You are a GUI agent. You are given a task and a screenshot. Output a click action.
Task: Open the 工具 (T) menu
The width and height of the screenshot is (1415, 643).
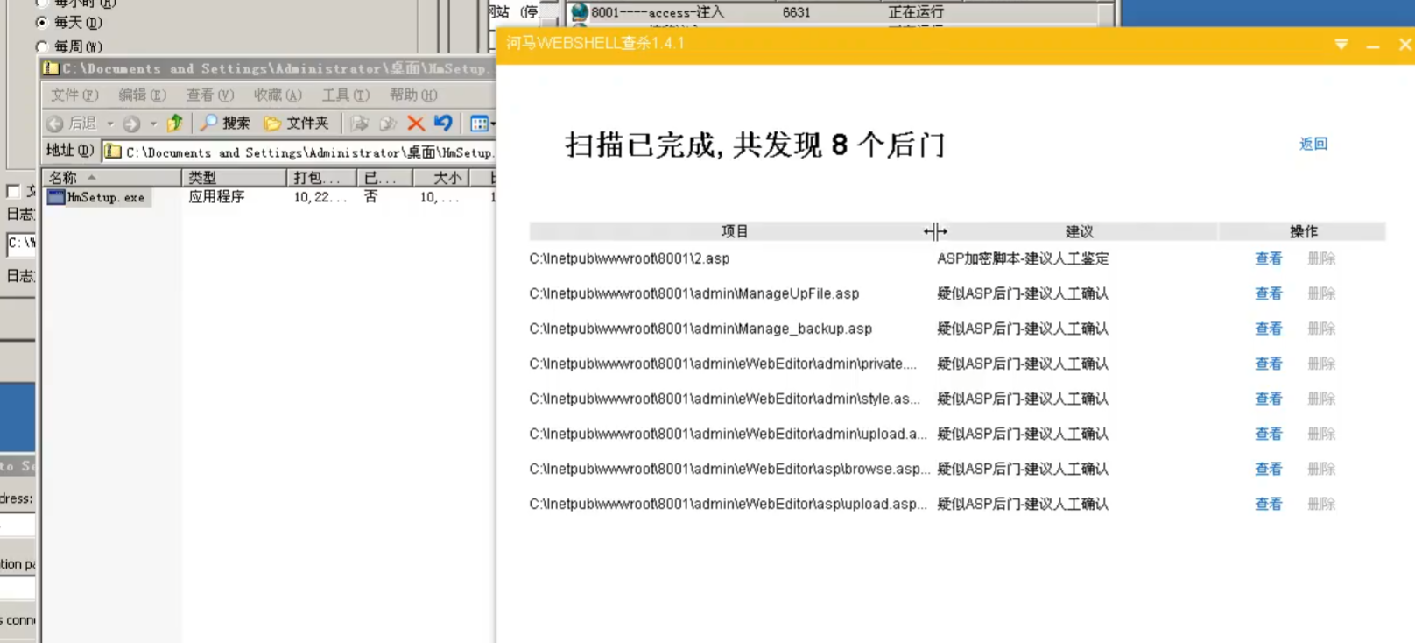pyautogui.click(x=345, y=95)
